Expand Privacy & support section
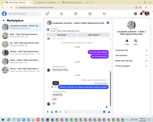Image resolution: width=153 pixels, height=122 pixels. click(x=131, y=66)
